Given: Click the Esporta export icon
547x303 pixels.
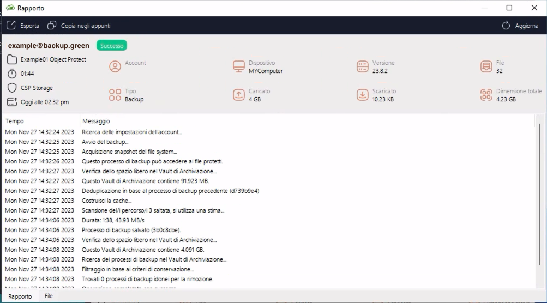Looking at the screenshot, I should click(x=11, y=26).
